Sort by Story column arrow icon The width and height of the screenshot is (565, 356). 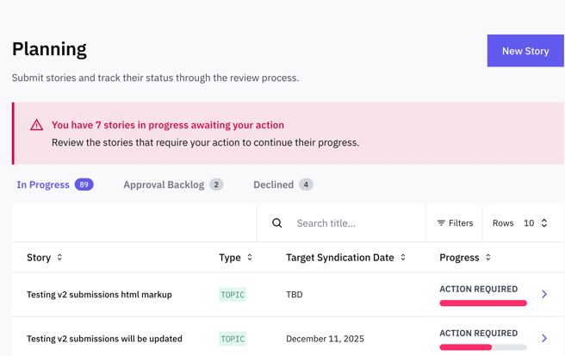coord(59,258)
